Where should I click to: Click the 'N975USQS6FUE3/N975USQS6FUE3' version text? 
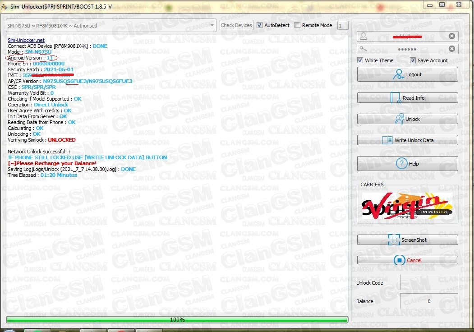pyautogui.click(x=87, y=81)
